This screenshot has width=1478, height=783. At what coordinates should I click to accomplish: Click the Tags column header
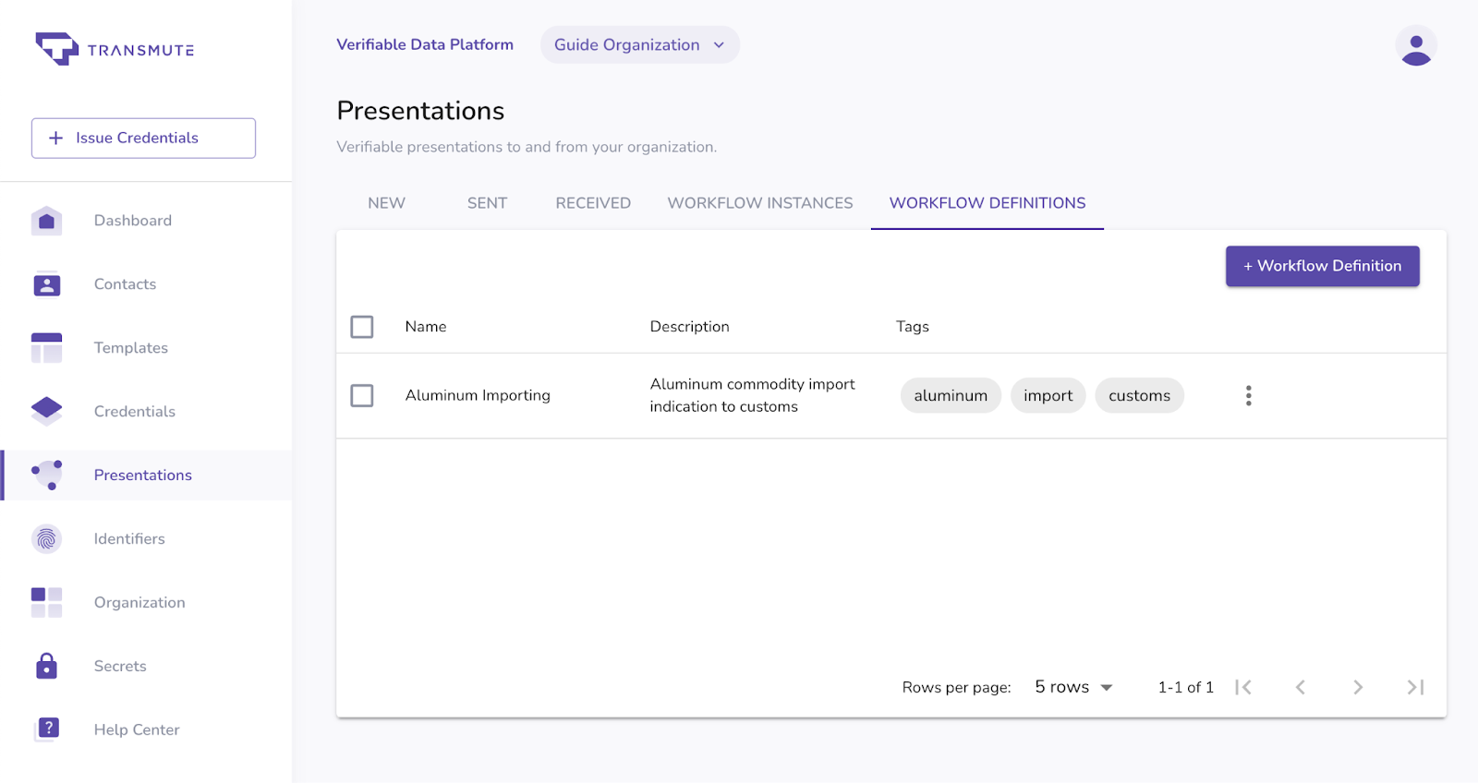point(913,327)
